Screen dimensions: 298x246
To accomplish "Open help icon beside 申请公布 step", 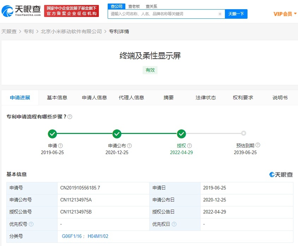I will pos(130,146).
